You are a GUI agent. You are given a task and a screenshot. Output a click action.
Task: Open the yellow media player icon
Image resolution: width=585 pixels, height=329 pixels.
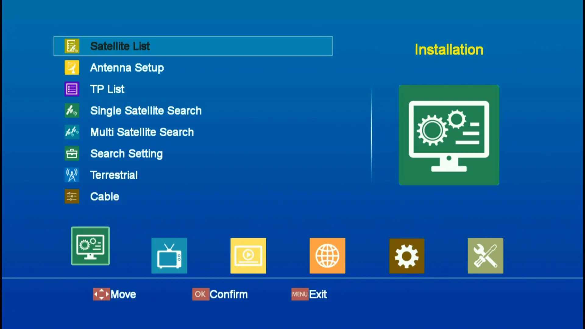248,256
